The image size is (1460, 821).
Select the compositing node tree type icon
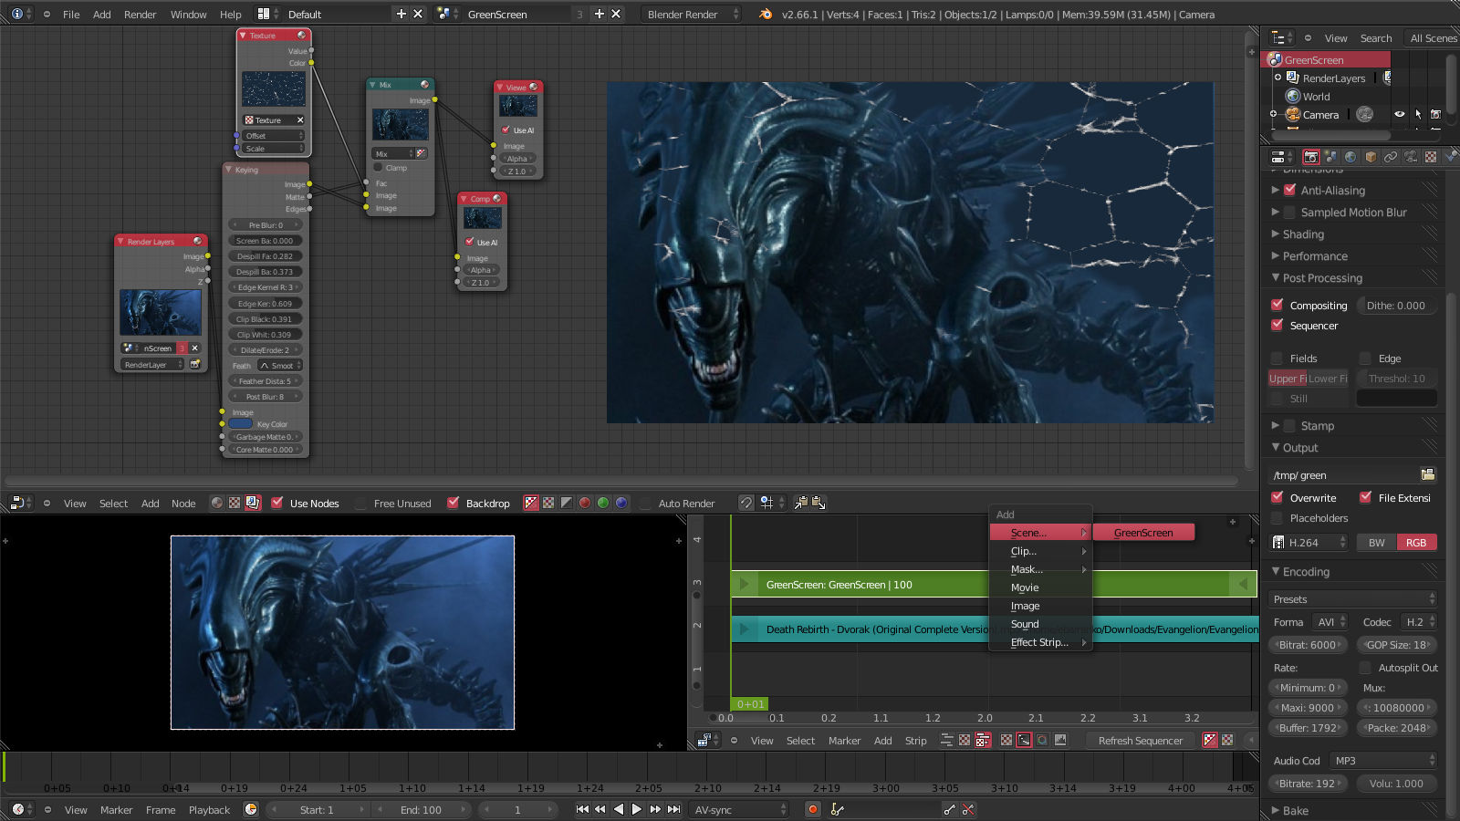253,503
